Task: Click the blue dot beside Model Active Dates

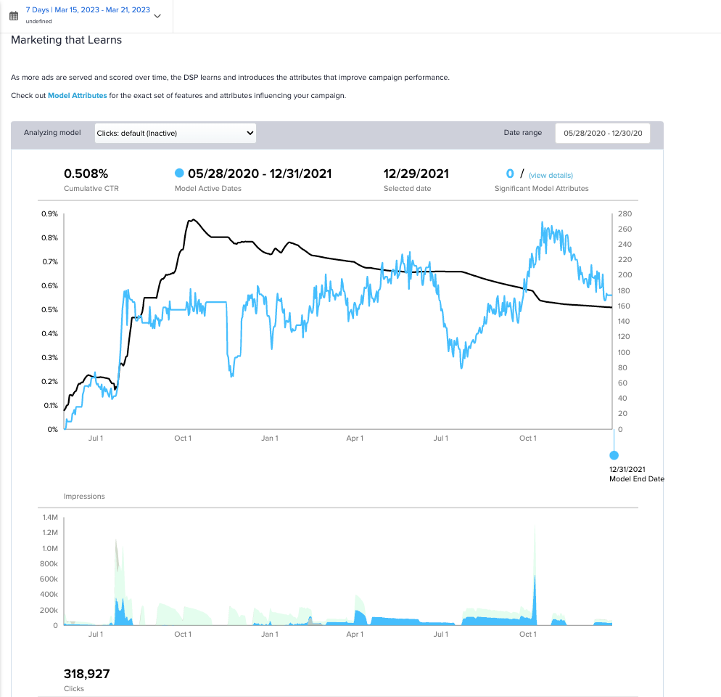Action: point(179,174)
